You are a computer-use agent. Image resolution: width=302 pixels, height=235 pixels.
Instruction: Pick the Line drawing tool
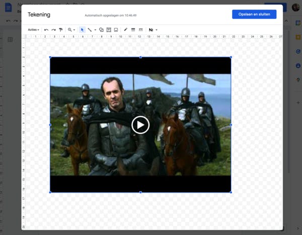click(x=90, y=30)
